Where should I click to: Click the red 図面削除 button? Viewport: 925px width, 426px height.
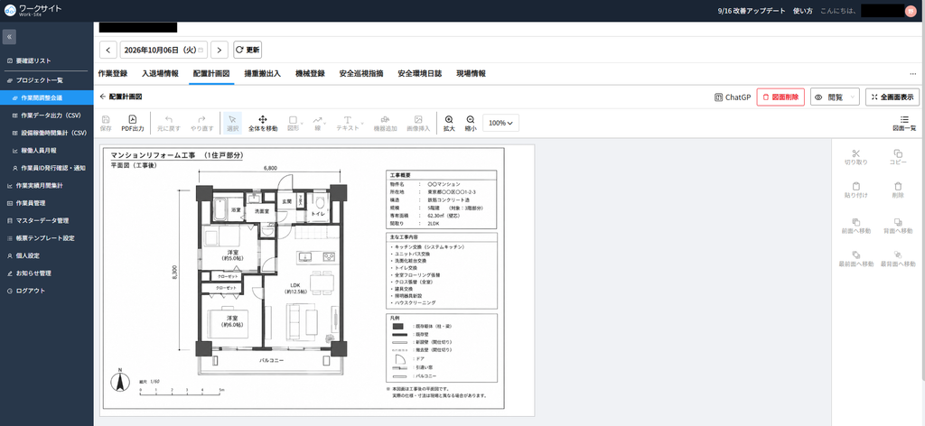(780, 97)
